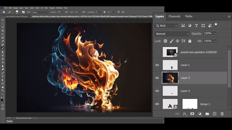The height and width of the screenshot is (130, 232).
Task: Select the Layer 2 row name
Action: 185,91
